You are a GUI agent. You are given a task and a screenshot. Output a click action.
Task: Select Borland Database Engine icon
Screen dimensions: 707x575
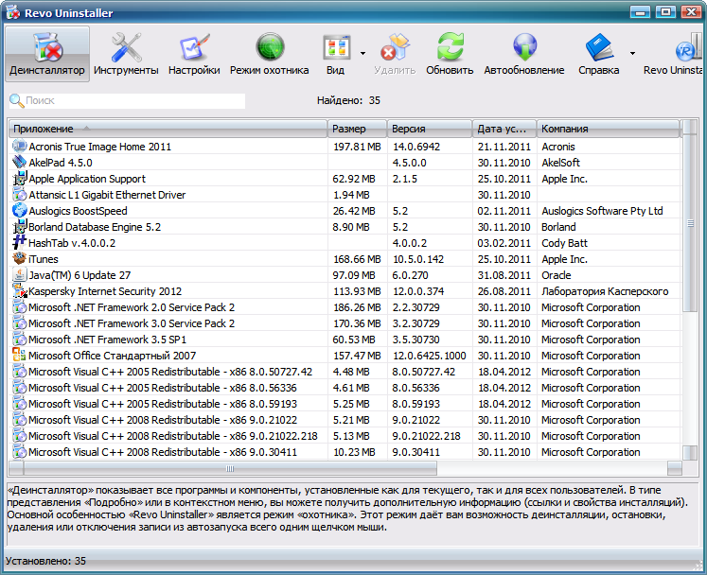point(19,227)
